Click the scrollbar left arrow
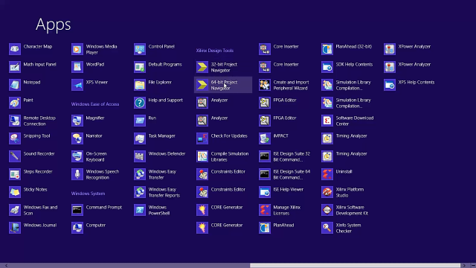The width and height of the screenshot is (476, 268). [x=6, y=266]
